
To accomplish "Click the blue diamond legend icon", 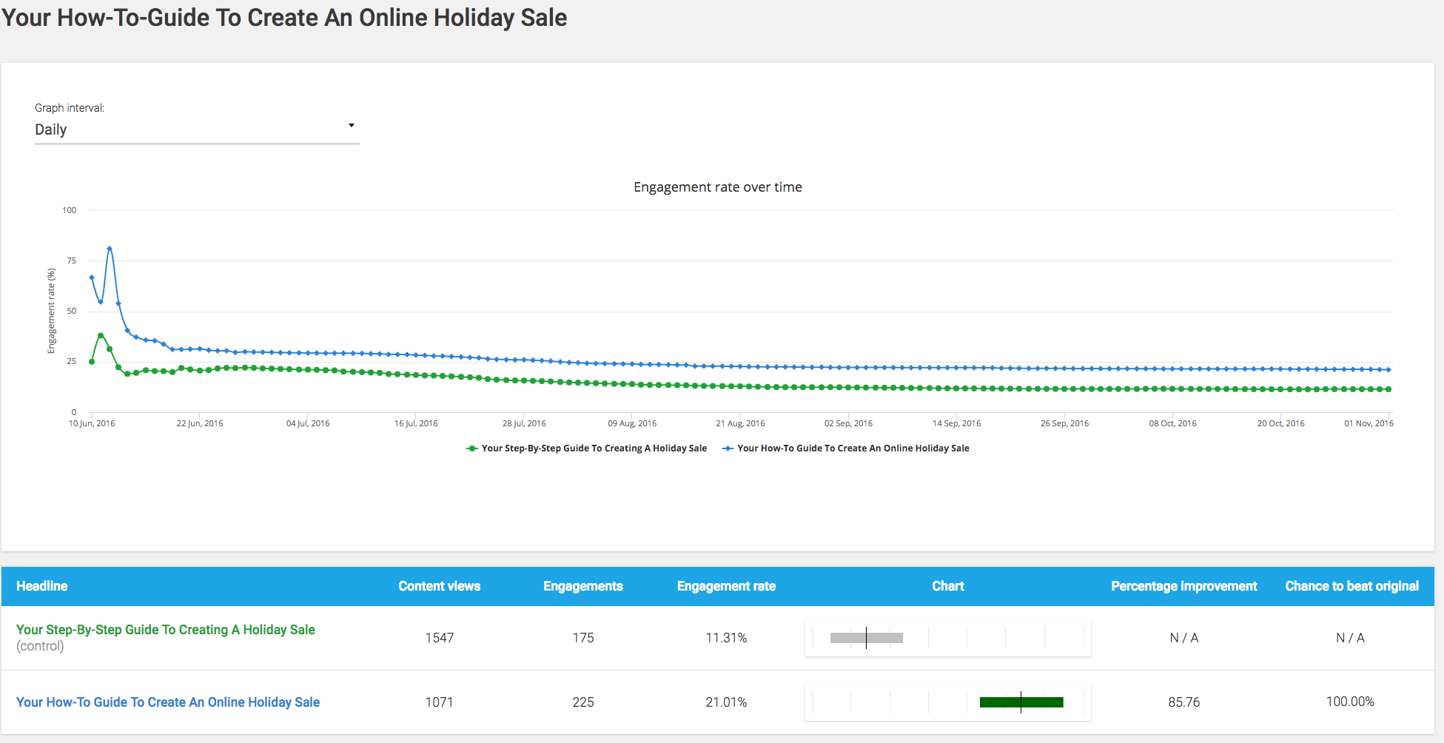I will click(x=728, y=448).
